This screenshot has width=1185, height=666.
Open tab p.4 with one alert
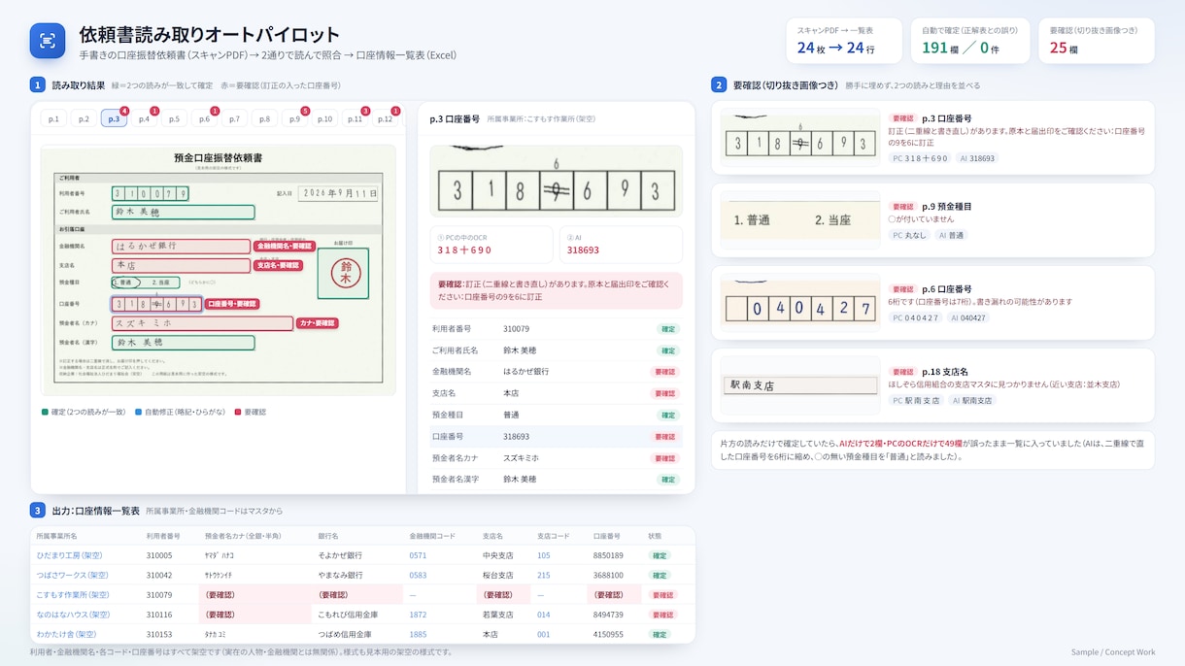(144, 118)
